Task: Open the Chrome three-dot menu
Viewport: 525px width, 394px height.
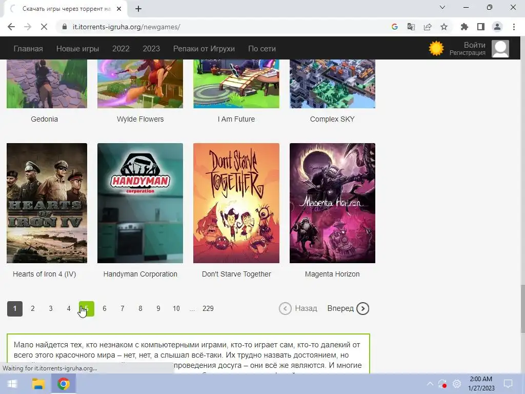Action: (514, 27)
